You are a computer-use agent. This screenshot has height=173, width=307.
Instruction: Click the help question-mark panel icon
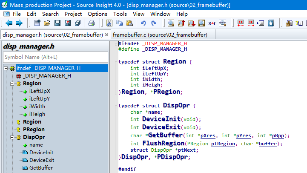[299, 23]
